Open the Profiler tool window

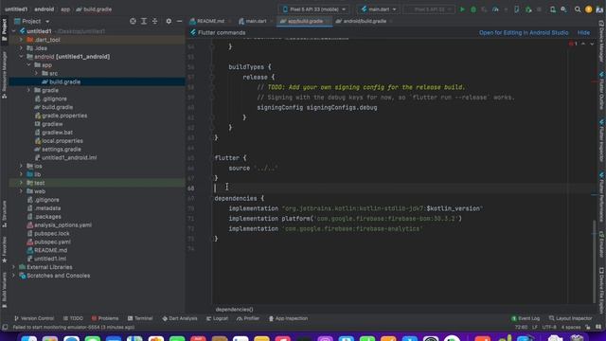click(x=248, y=318)
